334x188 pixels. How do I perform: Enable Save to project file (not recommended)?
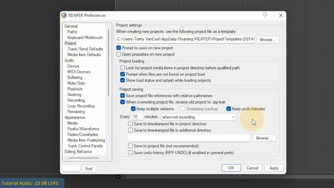tap(130, 146)
